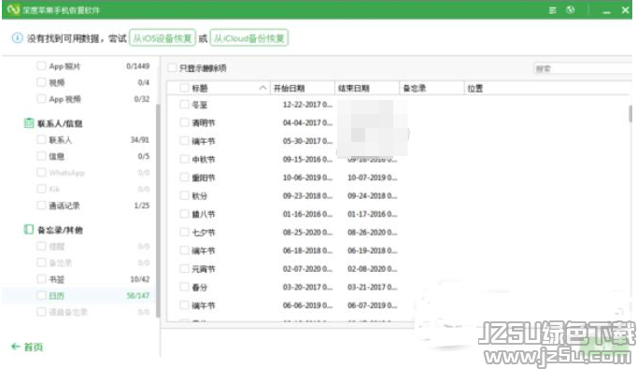637x369 pixels.
Task: Click 从iOS设备恢复 button
Action: (x=163, y=38)
